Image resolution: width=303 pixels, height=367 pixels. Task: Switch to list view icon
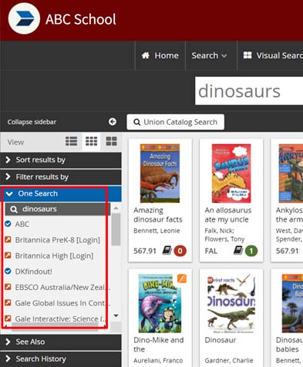71,142
